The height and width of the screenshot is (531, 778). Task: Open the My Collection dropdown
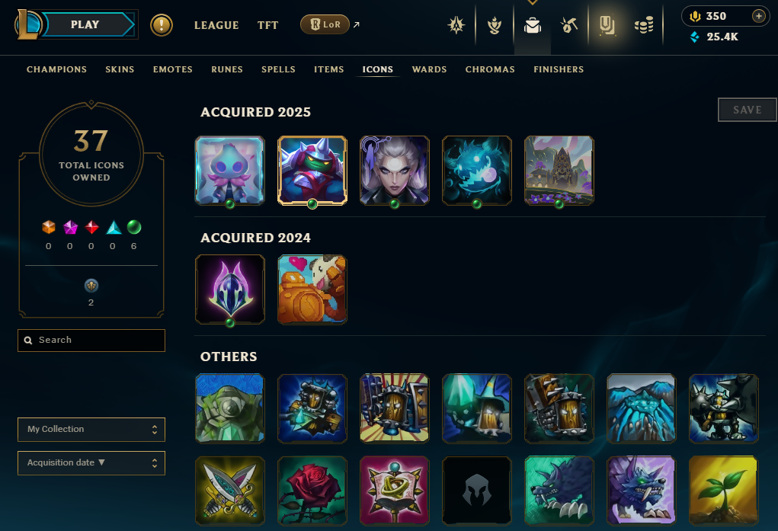[91, 429]
